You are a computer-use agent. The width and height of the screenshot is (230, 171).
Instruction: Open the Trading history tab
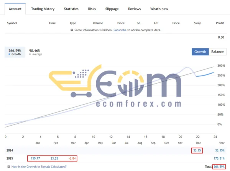(x=43, y=9)
